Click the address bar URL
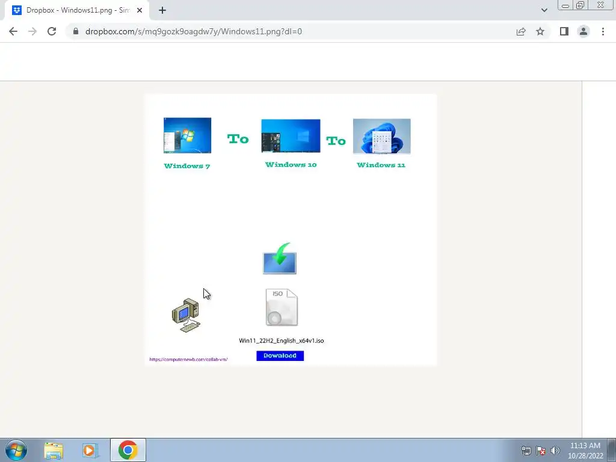The width and height of the screenshot is (616, 462). [x=193, y=31]
